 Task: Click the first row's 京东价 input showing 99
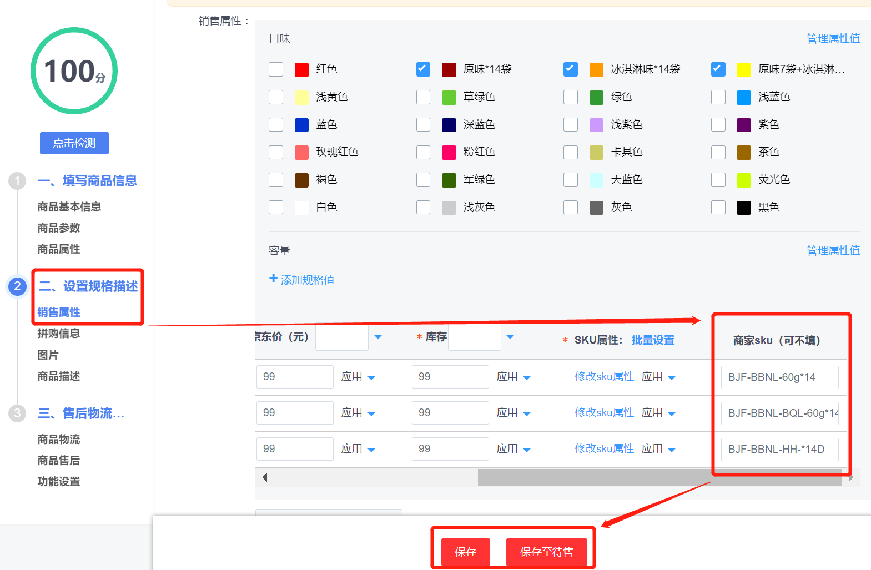(295, 377)
